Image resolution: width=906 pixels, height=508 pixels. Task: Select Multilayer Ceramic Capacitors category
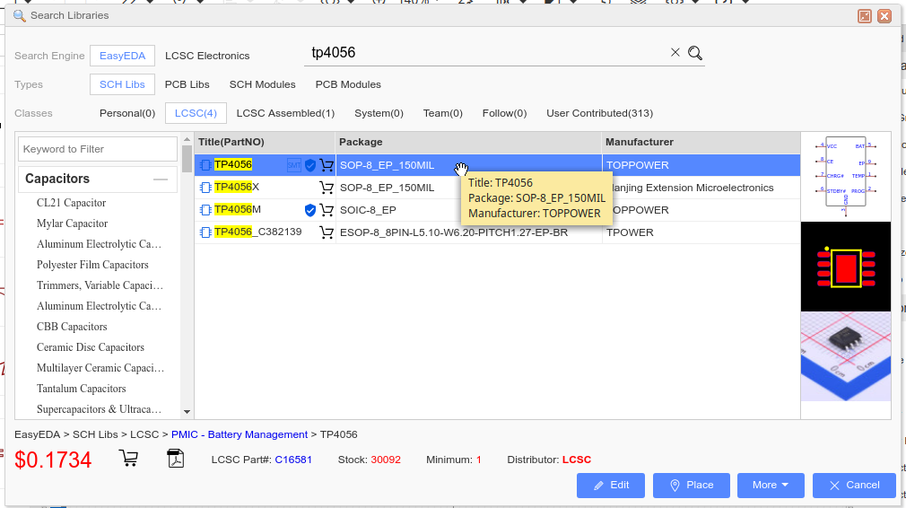[100, 368]
